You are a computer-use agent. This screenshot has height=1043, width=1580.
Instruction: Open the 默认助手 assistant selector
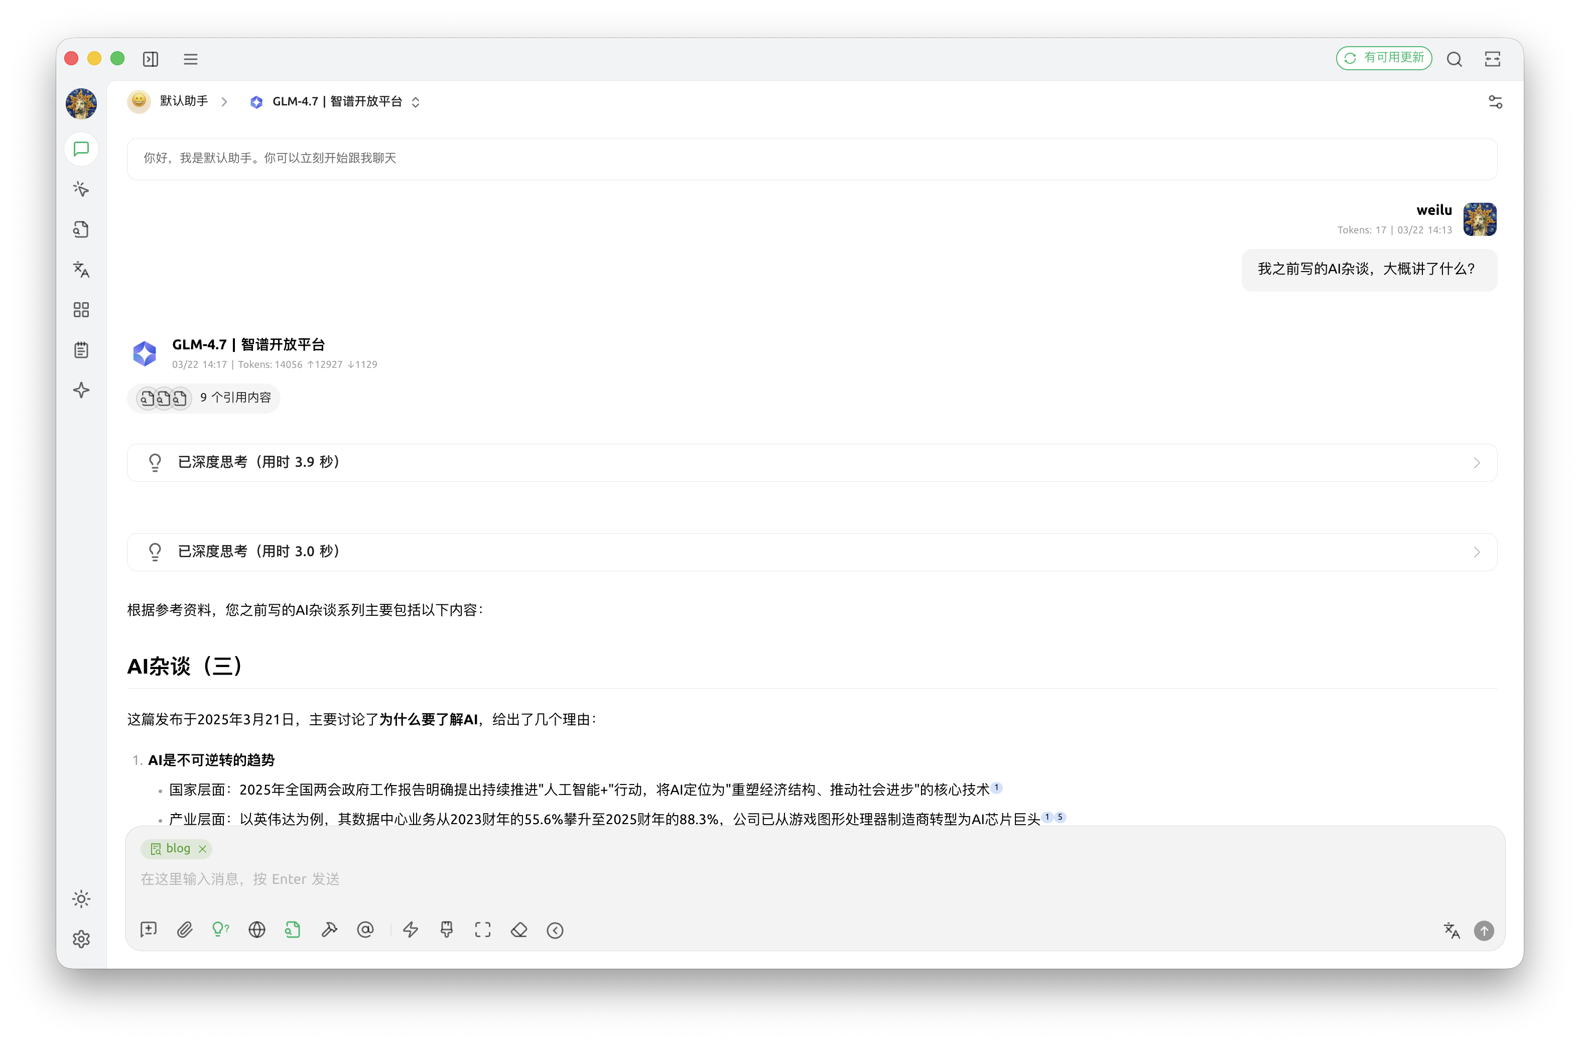168,102
